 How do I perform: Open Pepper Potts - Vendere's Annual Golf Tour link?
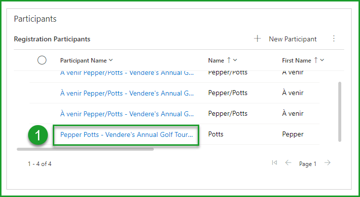click(126, 134)
